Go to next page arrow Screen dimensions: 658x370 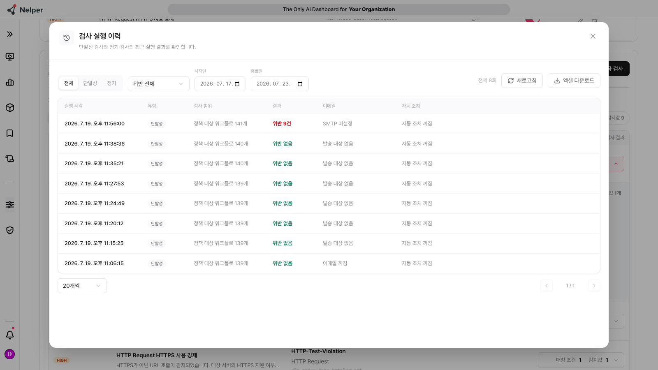(594, 286)
